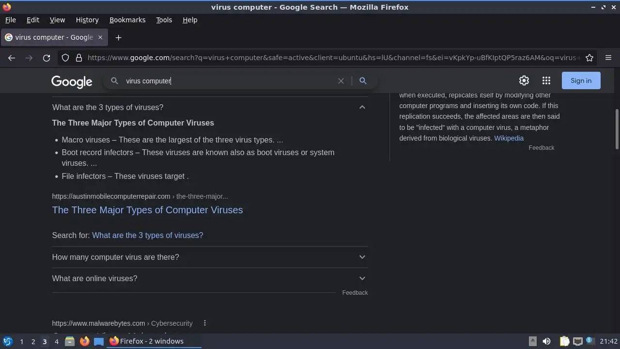Viewport: 620px width, 349px height.
Task: Close the virus computer Google tab
Action: point(100,37)
